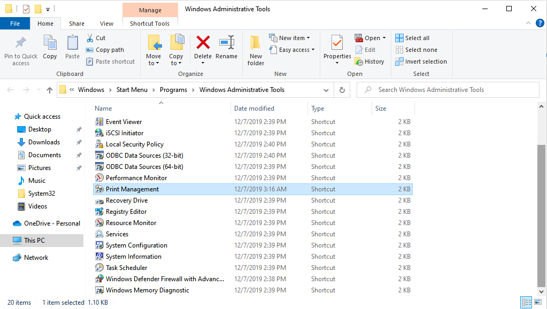
Task: Click the Windows Memory Diagnostic icon
Action: click(x=99, y=290)
